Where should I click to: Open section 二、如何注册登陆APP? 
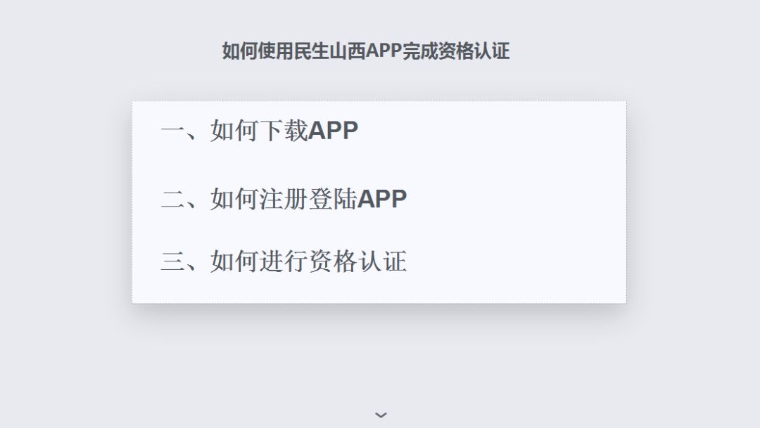284,198
